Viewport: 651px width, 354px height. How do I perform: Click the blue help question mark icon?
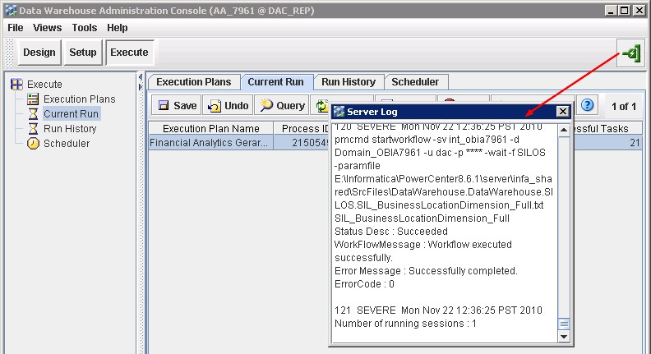[587, 105]
